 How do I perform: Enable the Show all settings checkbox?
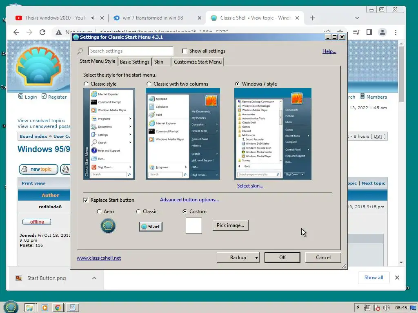click(x=184, y=51)
